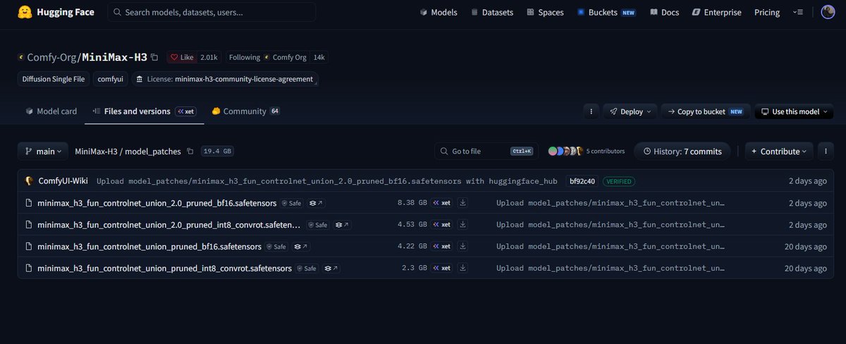
Task: Open the user profile avatar menu
Action: [828, 12]
